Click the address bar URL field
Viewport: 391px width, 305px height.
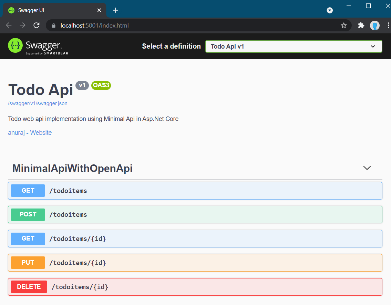click(198, 26)
